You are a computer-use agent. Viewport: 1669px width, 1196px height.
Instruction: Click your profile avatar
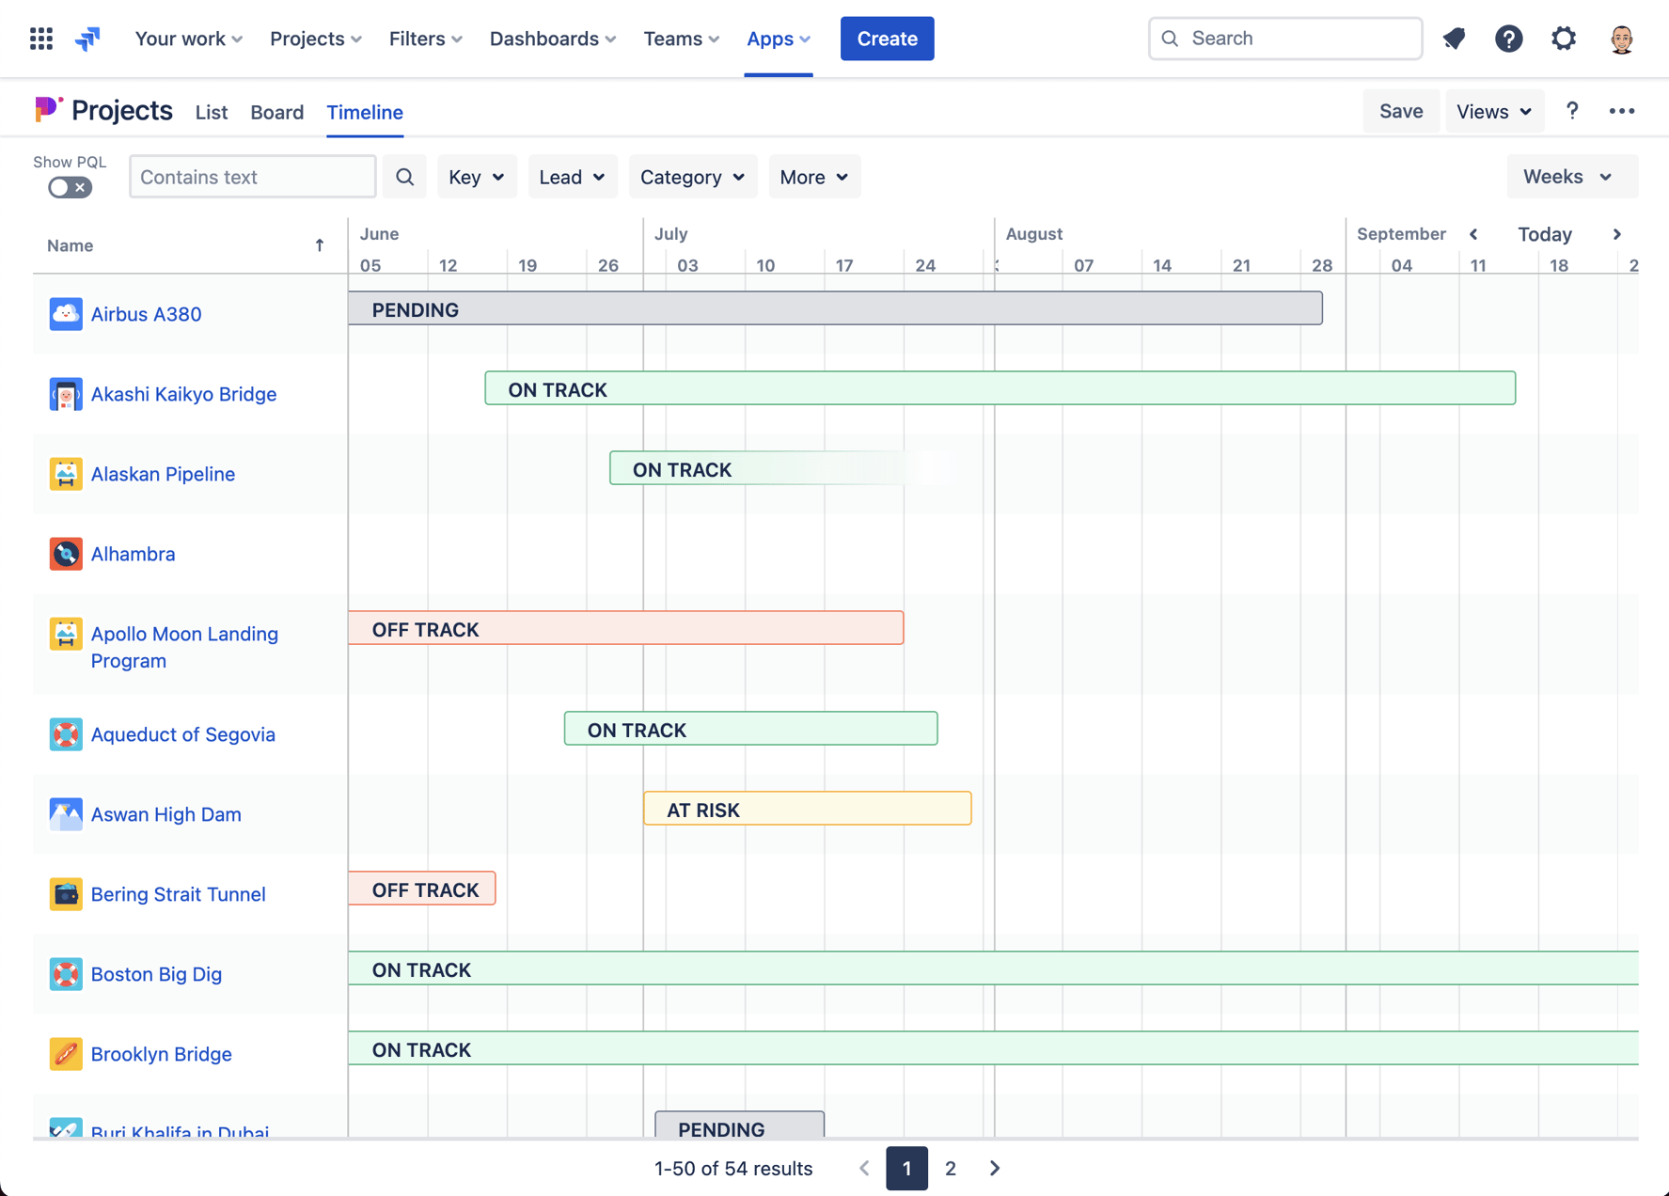click(x=1621, y=39)
